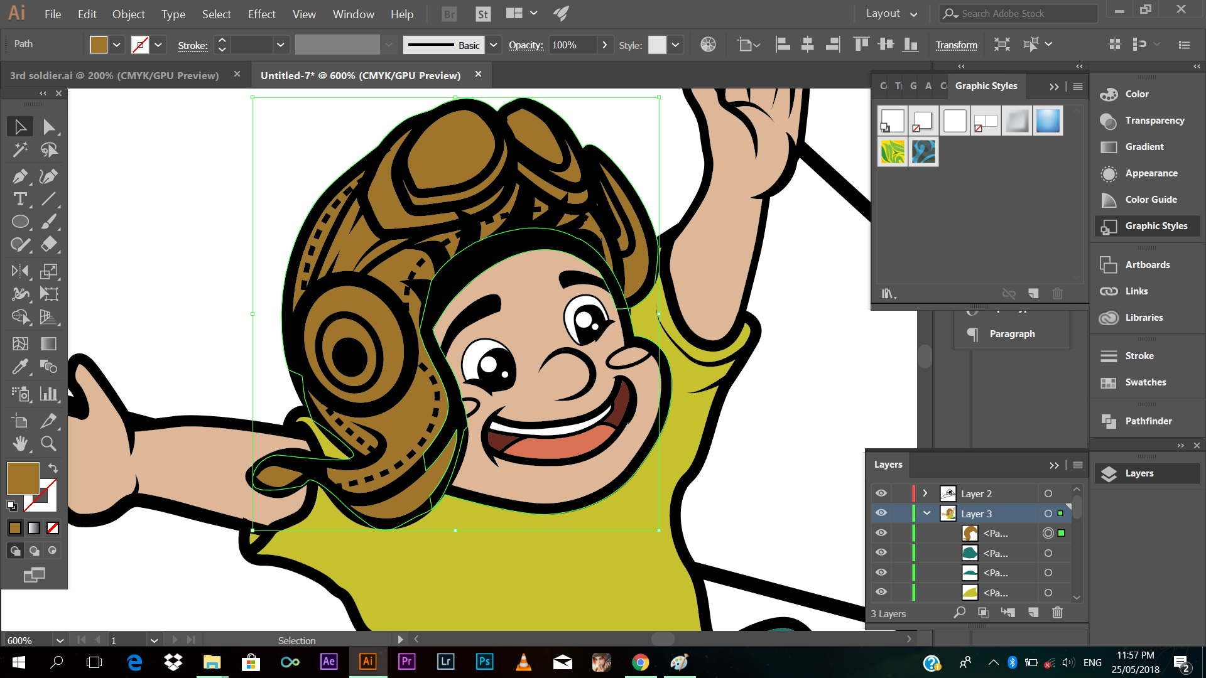Open stroke color dropdown arrow
The image size is (1206, 678).
point(158,45)
